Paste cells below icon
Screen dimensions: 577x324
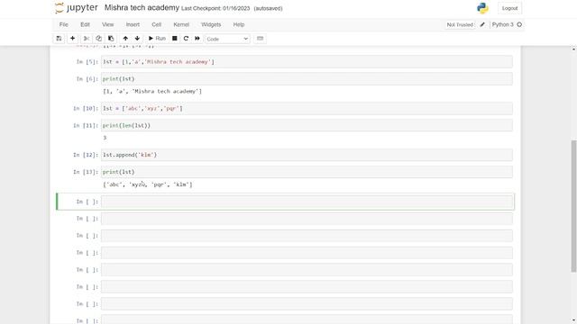111,39
